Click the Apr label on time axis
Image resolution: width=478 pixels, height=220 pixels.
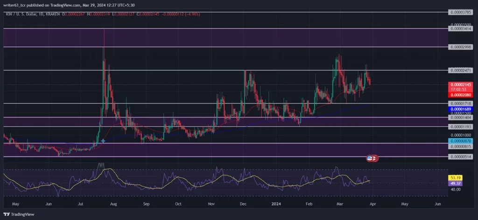pos(372,204)
